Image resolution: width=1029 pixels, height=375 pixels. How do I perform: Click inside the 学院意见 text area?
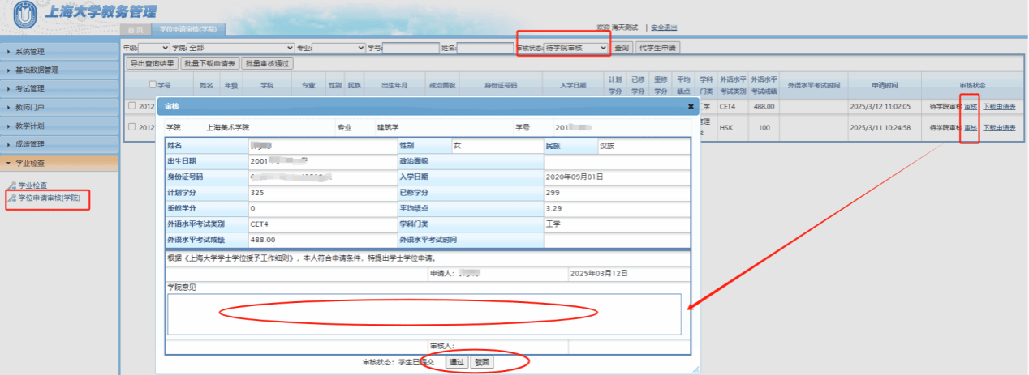click(x=424, y=313)
